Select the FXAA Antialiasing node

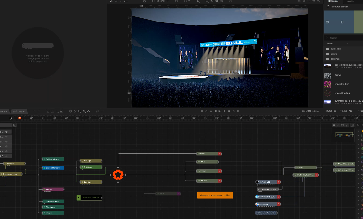[x=53, y=159]
